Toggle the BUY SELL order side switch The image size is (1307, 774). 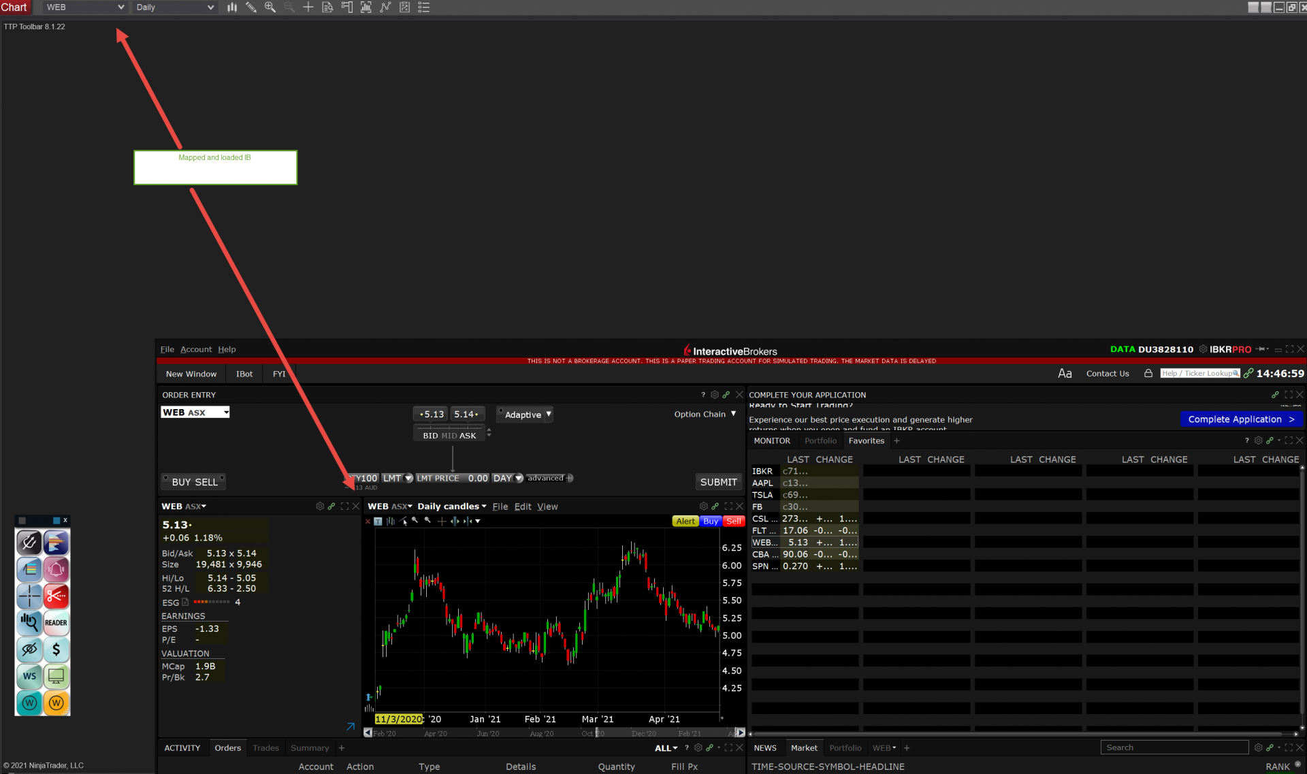(194, 482)
